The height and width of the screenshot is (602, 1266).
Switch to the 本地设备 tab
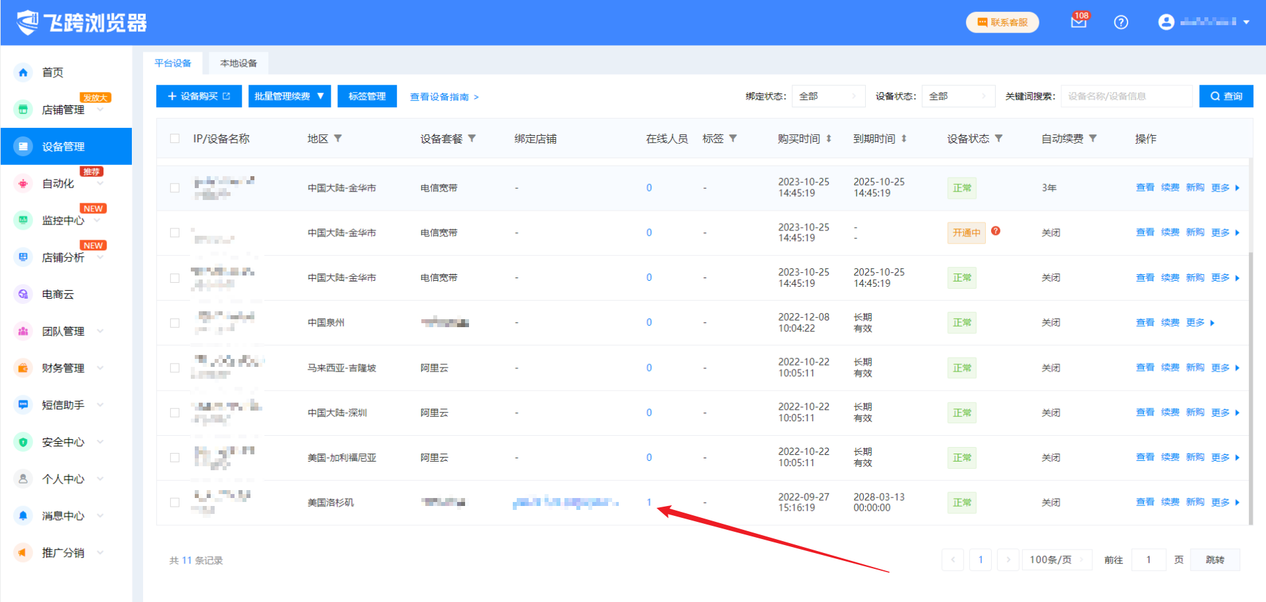coord(238,63)
